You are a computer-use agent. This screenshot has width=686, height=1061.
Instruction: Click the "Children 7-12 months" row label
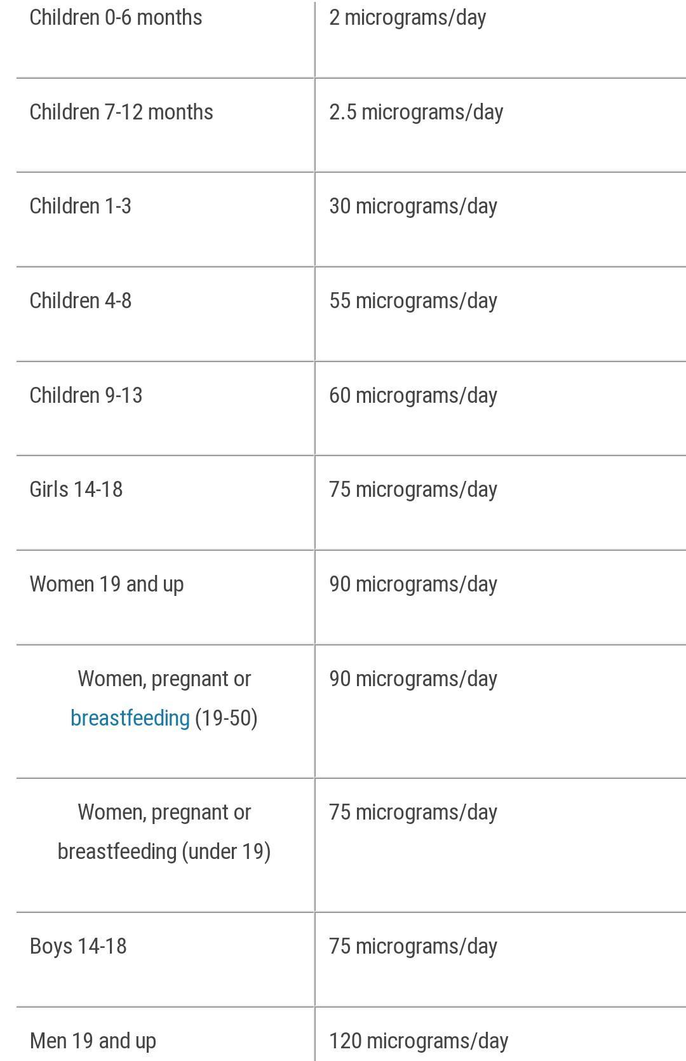coord(121,112)
